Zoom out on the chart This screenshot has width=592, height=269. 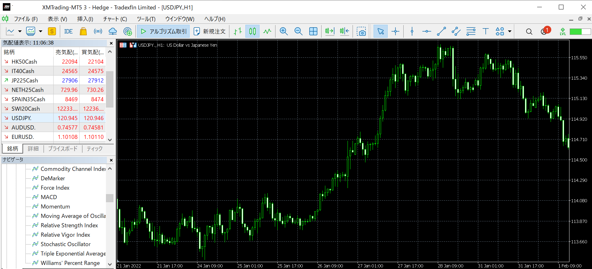point(298,31)
